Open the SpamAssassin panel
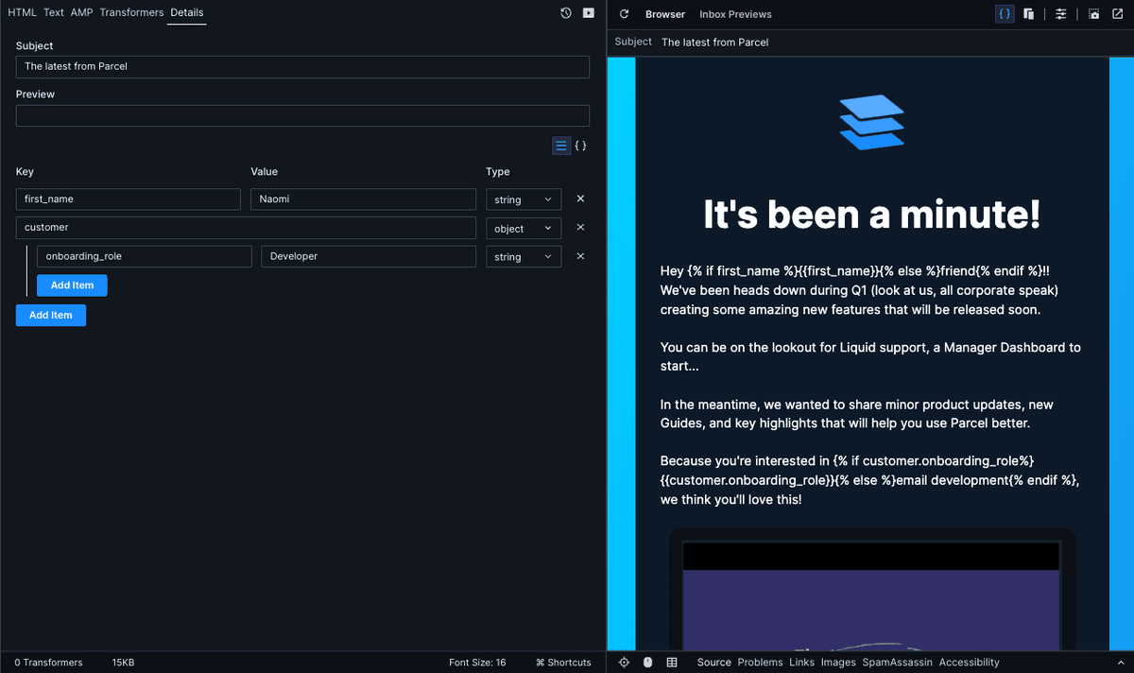 pyautogui.click(x=897, y=662)
